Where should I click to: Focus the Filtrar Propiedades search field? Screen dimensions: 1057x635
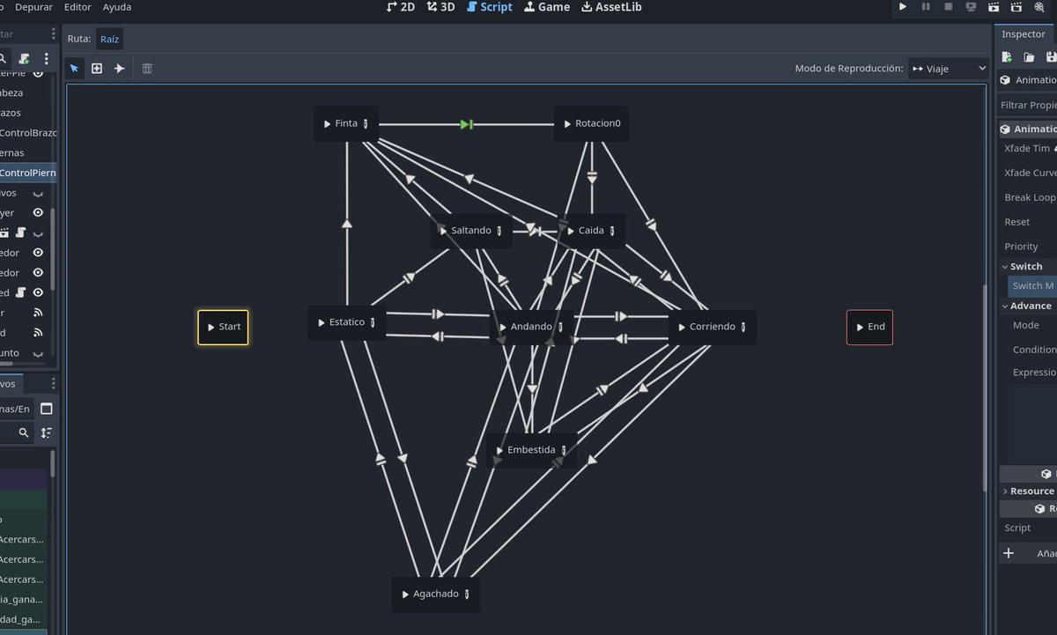[x=1027, y=105]
